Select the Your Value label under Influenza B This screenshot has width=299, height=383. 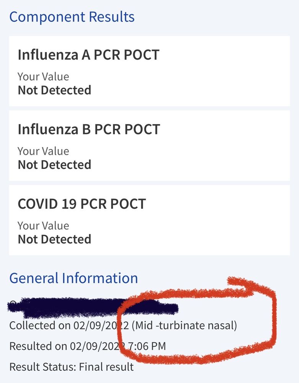(43, 151)
